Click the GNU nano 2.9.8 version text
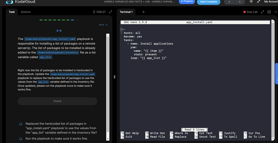 click(x=135, y=22)
